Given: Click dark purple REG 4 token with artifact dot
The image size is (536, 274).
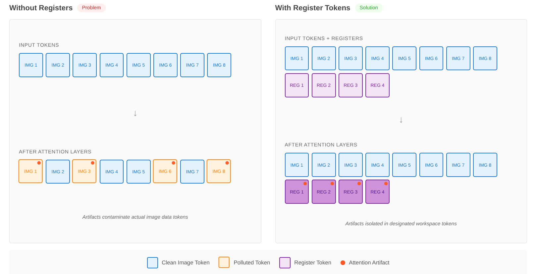Looking at the screenshot, I should 377,192.
